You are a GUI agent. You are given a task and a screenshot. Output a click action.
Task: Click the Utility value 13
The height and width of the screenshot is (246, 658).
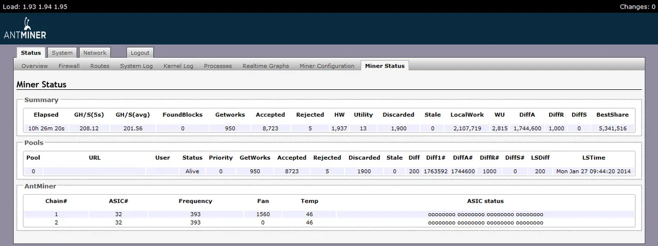(363, 128)
